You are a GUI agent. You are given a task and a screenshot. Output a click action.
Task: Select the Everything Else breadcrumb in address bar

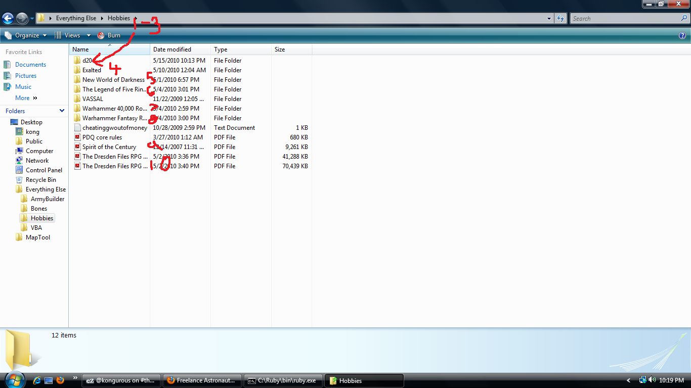(x=76, y=18)
